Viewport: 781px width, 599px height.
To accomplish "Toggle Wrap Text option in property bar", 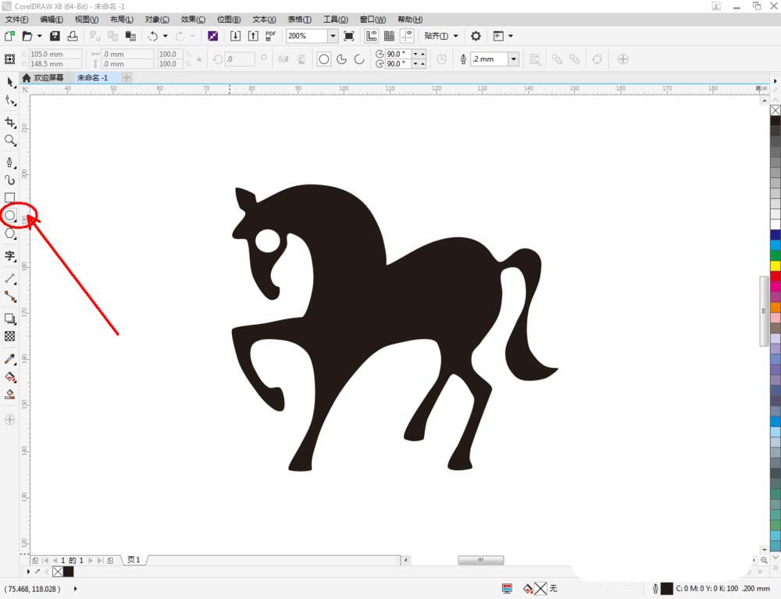I will click(534, 59).
